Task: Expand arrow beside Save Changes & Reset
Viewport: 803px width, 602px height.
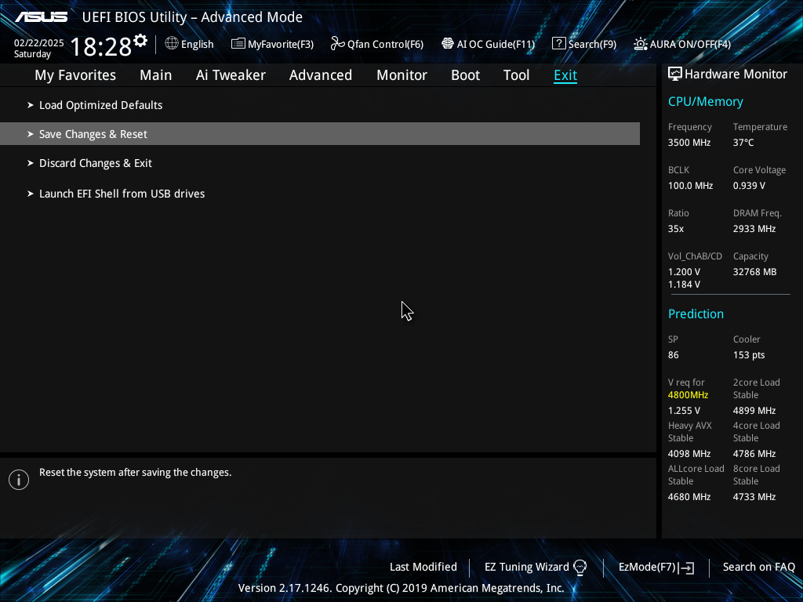Action: [31, 134]
